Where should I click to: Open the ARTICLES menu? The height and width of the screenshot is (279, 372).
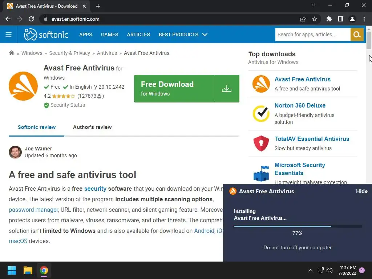(x=138, y=35)
